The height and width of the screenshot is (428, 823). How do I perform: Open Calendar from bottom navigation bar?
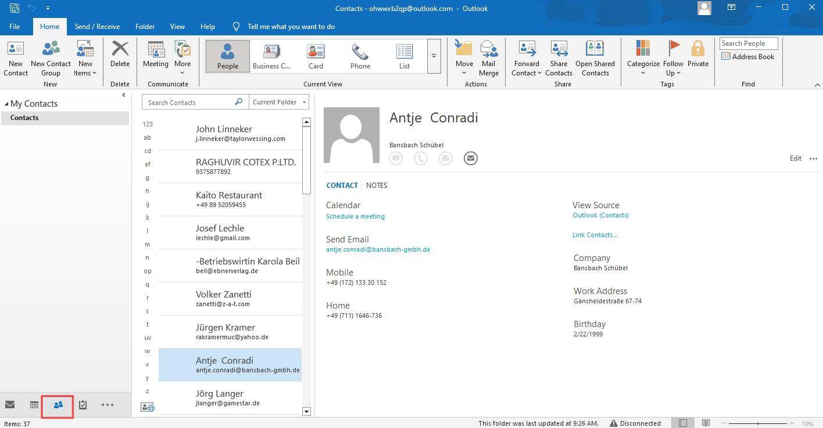coord(34,405)
